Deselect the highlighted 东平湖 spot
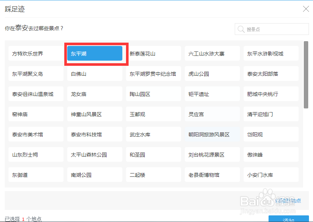 pos(94,53)
